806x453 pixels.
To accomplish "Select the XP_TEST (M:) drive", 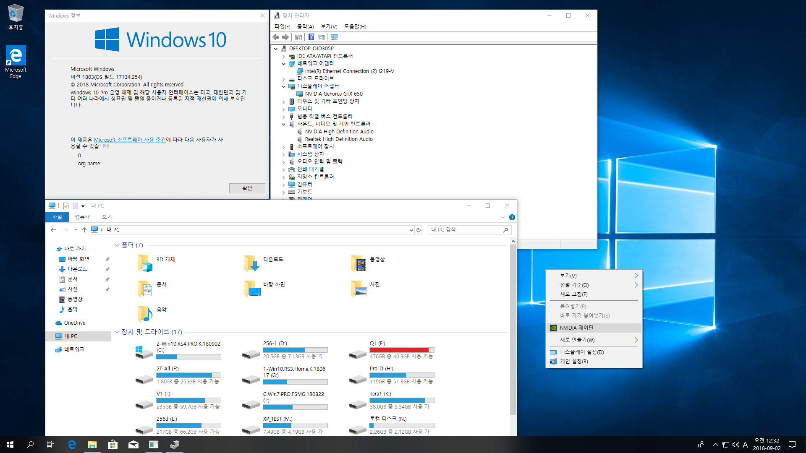I will tap(285, 426).
